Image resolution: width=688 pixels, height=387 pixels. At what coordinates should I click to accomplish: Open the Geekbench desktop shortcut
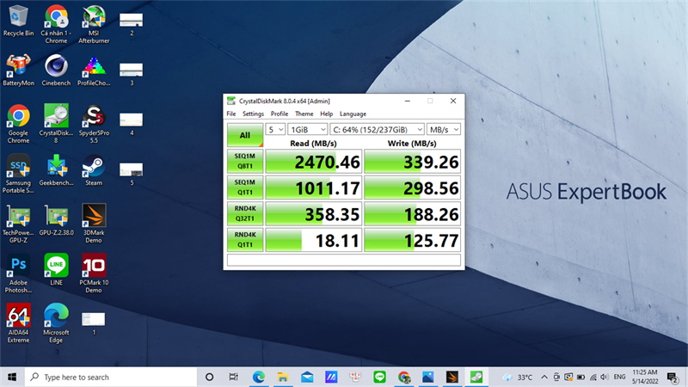(x=56, y=170)
